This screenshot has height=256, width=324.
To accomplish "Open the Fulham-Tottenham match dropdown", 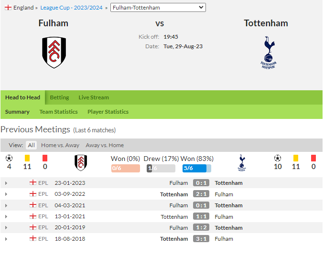I will (158, 8).
